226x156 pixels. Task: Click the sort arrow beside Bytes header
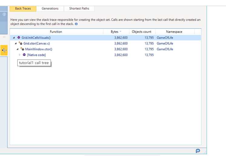[x=120, y=31]
